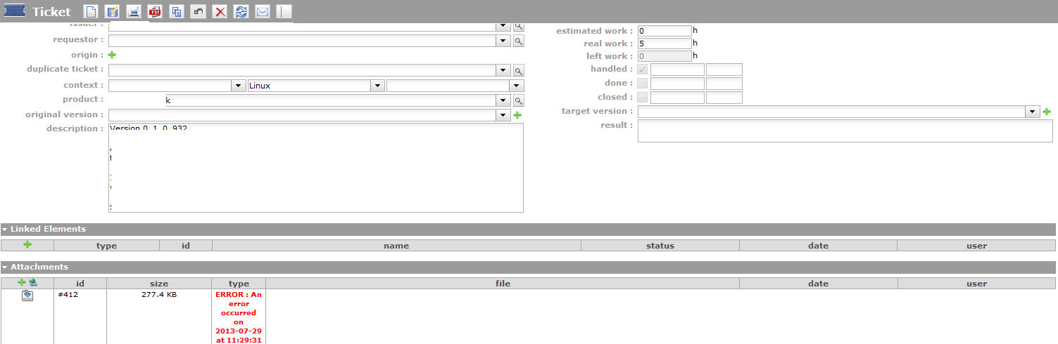
Task: Click the 'date' column header in Attachments
Action: (x=818, y=284)
